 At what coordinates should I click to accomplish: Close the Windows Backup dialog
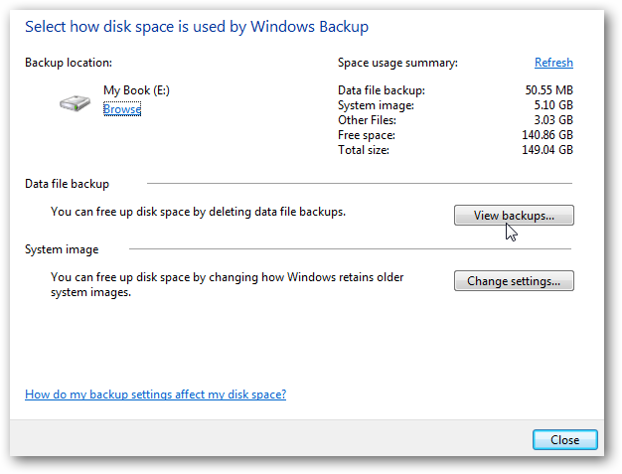564,439
